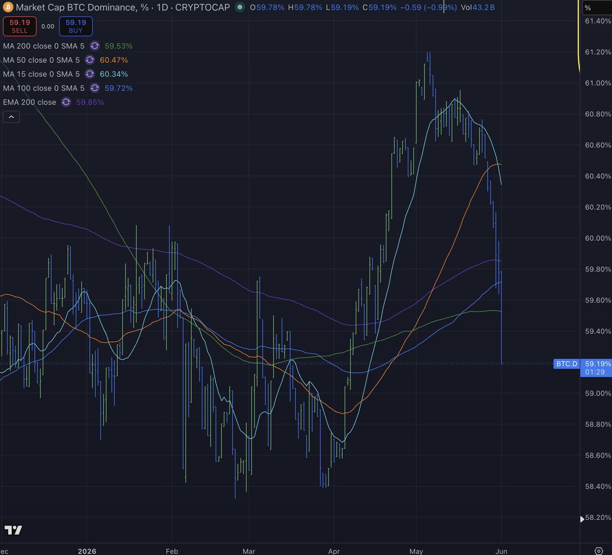Viewport: 612px width, 555px height.
Task: Click the green market status dot
Action: coord(240,8)
